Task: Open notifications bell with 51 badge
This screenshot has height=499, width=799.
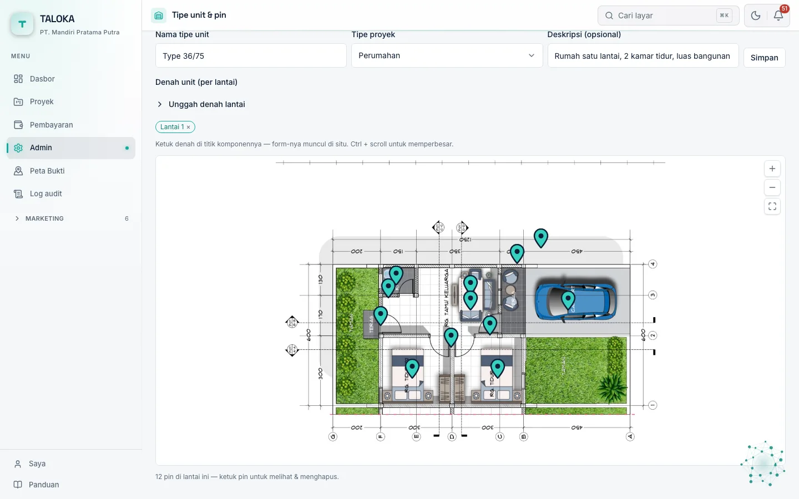Action: pos(778,16)
